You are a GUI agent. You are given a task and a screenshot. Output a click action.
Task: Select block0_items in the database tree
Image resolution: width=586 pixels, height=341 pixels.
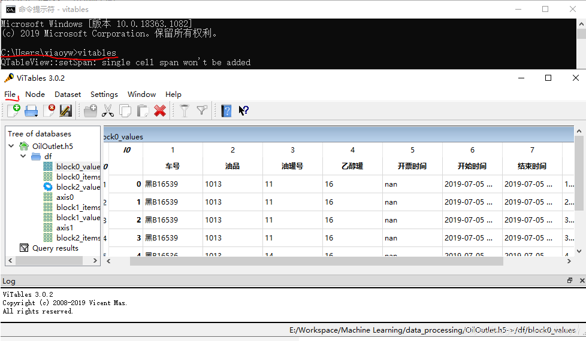(78, 177)
